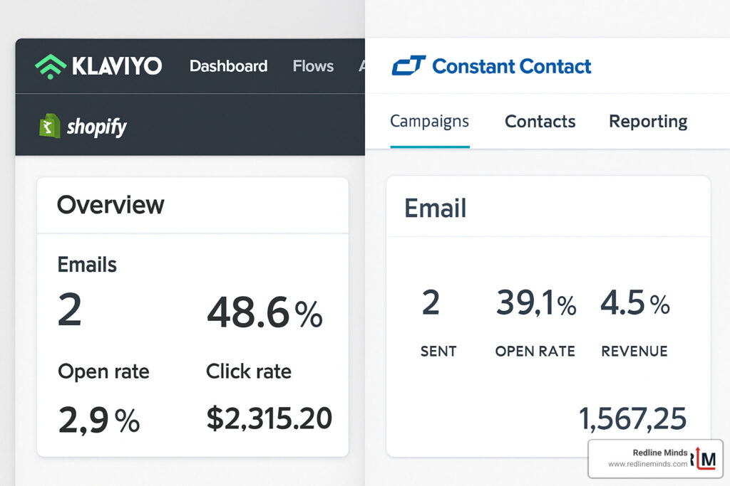730x486 pixels.
Task: Click the Email card header
Action: pyautogui.click(x=435, y=208)
